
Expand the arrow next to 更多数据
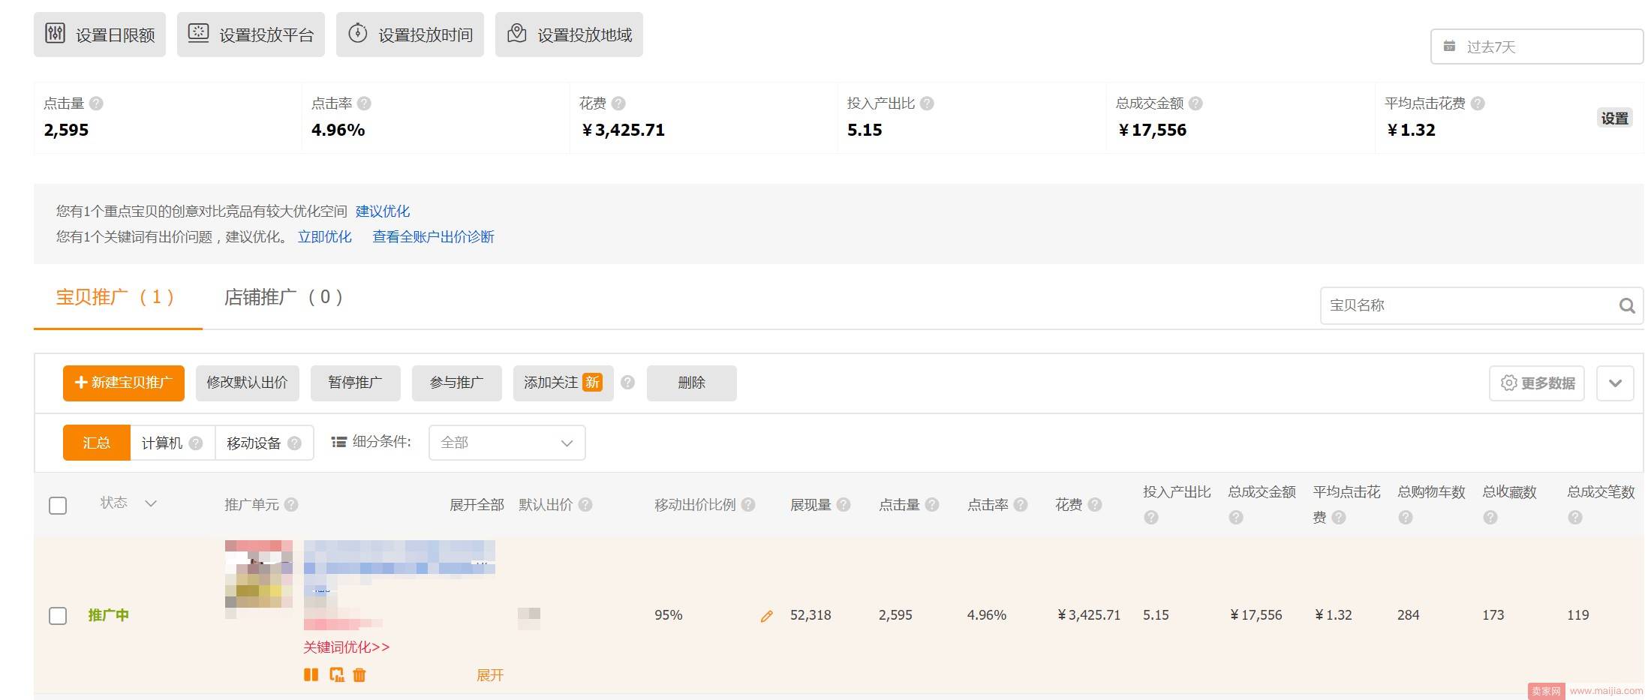click(1615, 383)
